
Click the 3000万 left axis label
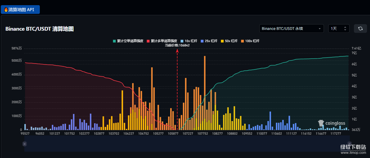17,89
